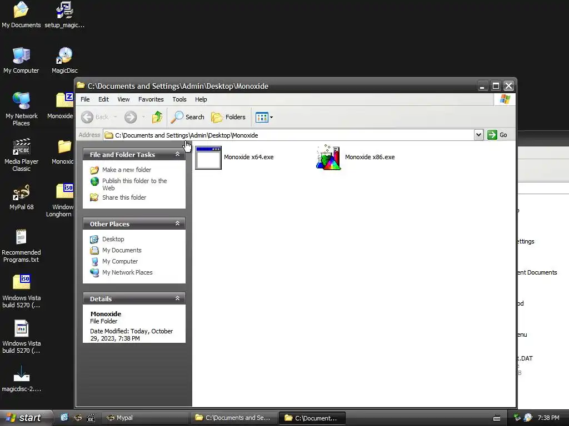Screen dimensions: 569x426
Task: Select My Network Places desktop icon
Action: 22,109
